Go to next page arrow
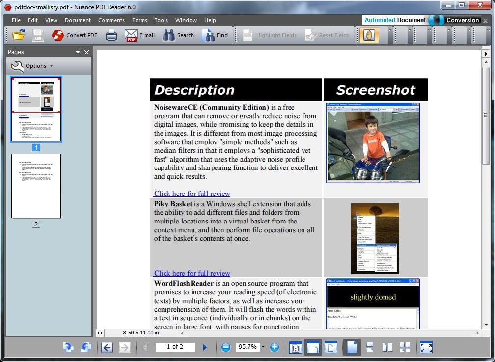 [x=205, y=347]
